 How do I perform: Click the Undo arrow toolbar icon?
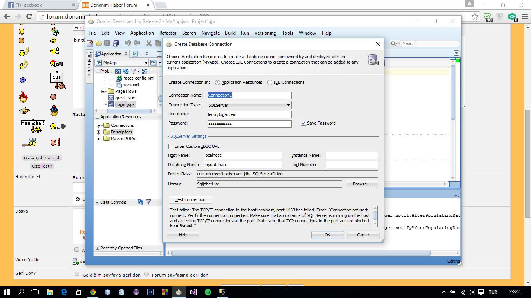click(x=128, y=43)
